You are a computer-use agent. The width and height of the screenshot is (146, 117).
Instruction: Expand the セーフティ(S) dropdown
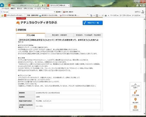(125, 15)
